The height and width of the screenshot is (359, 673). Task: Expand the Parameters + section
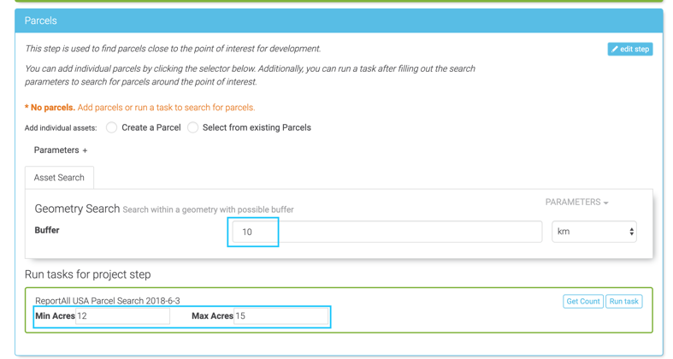(x=60, y=150)
